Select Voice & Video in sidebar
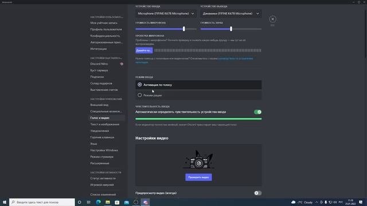The height and width of the screenshot is (206, 367). point(100,118)
